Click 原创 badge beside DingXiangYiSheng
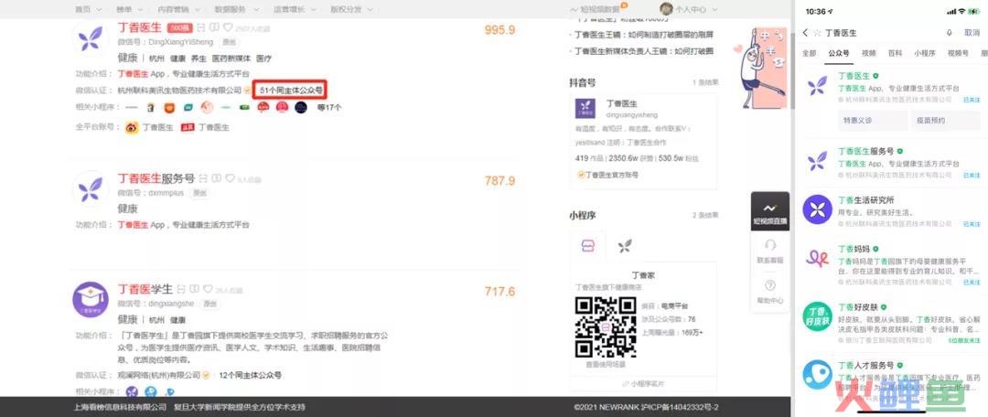This screenshot has height=417, width=988. point(228,42)
